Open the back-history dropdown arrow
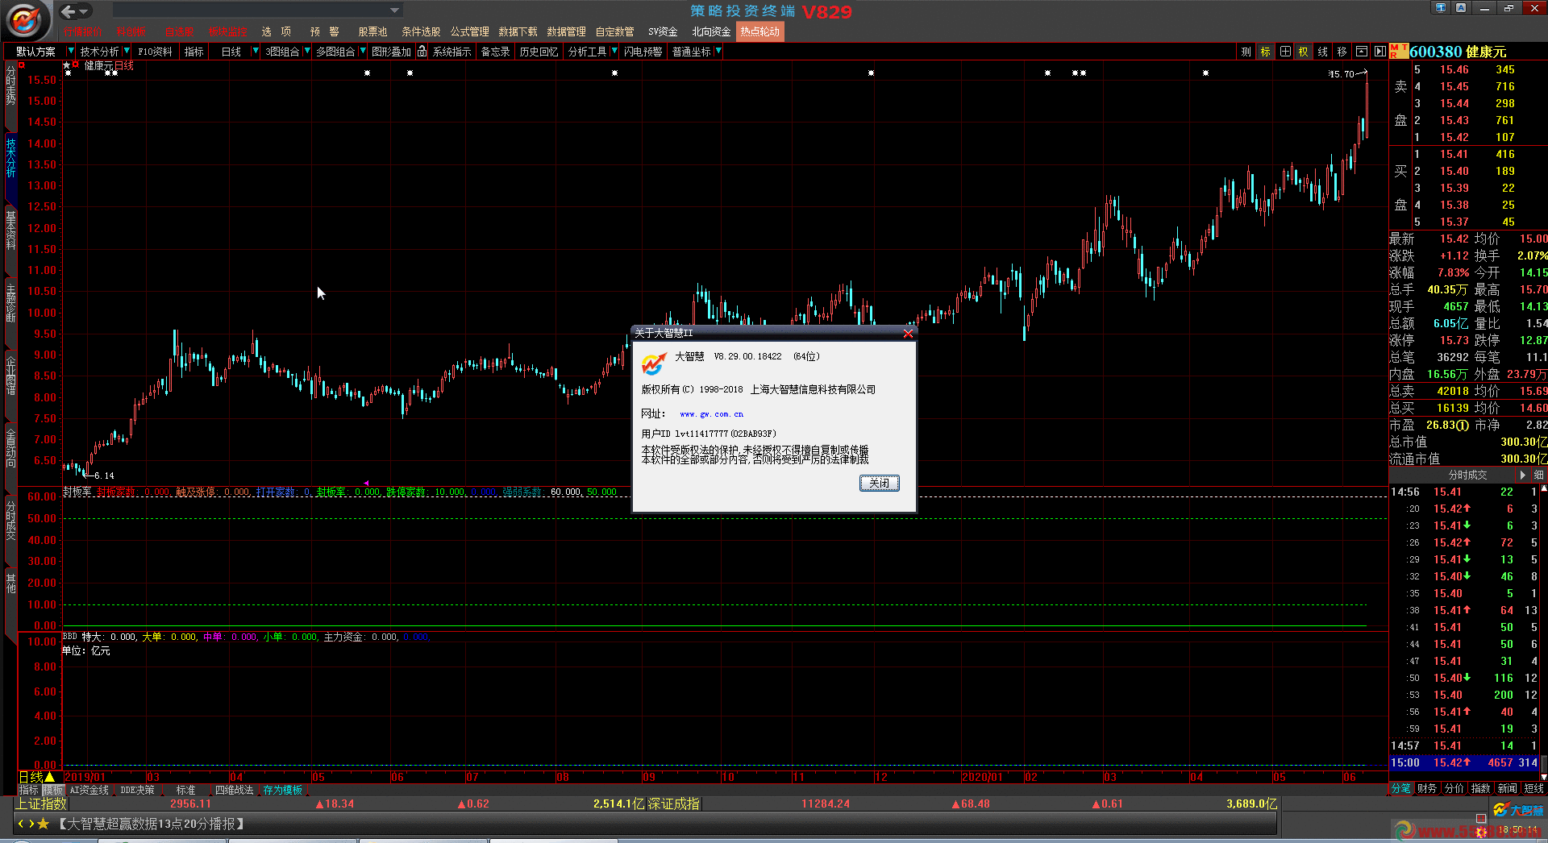This screenshot has width=1548, height=843. pyautogui.click(x=84, y=11)
